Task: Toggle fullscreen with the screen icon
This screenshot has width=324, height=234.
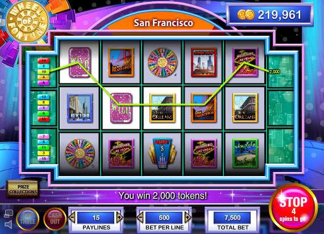Action: tap(9, 214)
